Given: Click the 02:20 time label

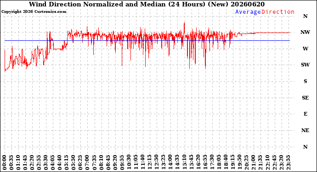Looking at the screenshot, I should (x=32, y=163).
